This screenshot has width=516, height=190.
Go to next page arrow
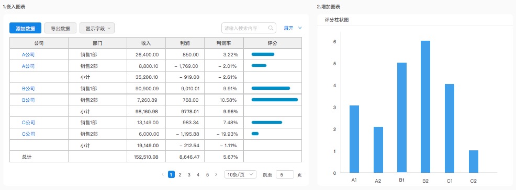coord(216,174)
